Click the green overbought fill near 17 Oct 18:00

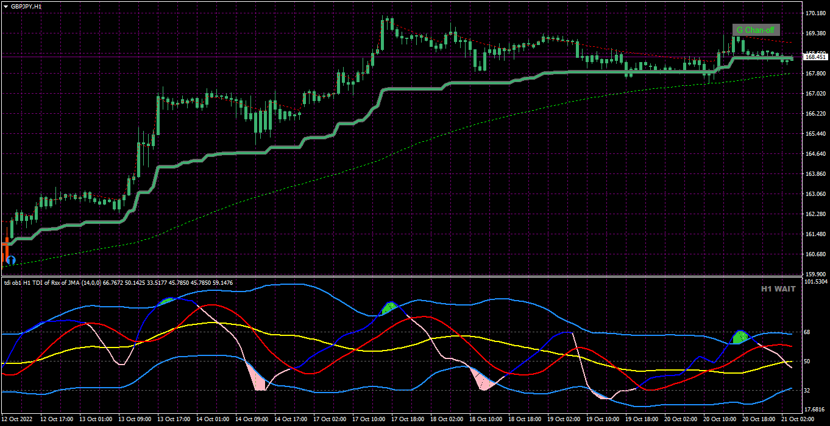click(388, 308)
